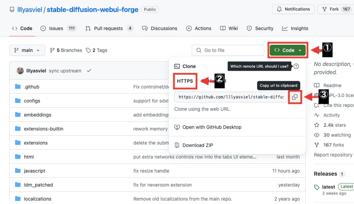
Task: Open the green Code dropdown button
Action: [288, 50]
